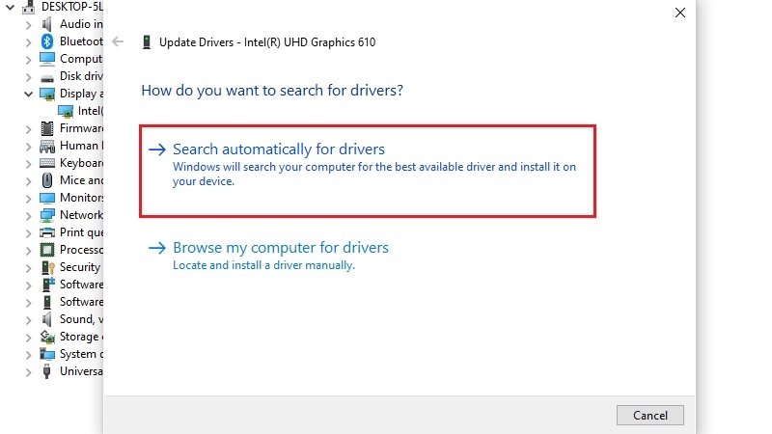Click the Computer monitor icon
The width and height of the screenshot is (772, 434).
tap(47, 59)
